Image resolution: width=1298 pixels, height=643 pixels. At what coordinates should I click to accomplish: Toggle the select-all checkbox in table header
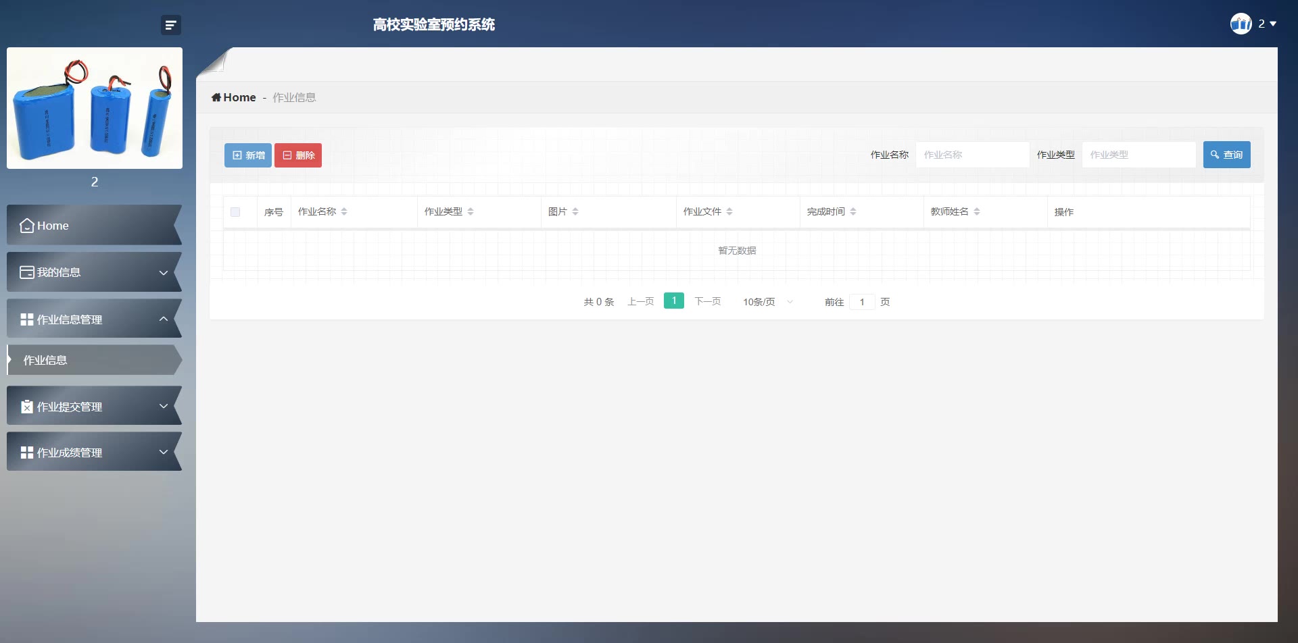pos(235,212)
